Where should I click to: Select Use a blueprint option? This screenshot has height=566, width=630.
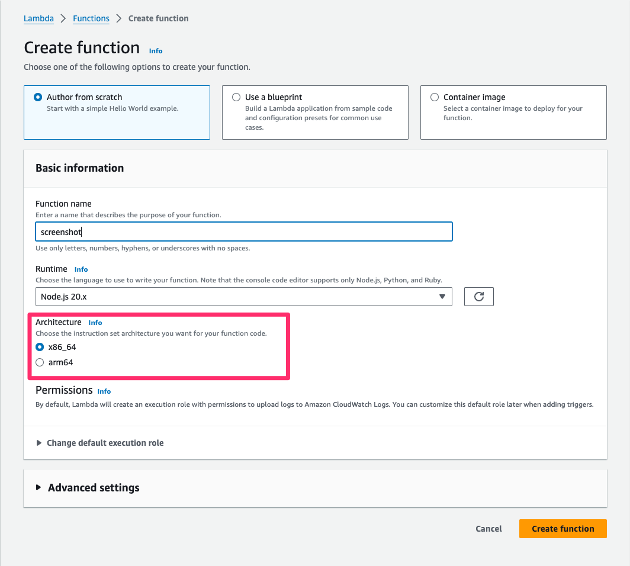click(236, 97)
